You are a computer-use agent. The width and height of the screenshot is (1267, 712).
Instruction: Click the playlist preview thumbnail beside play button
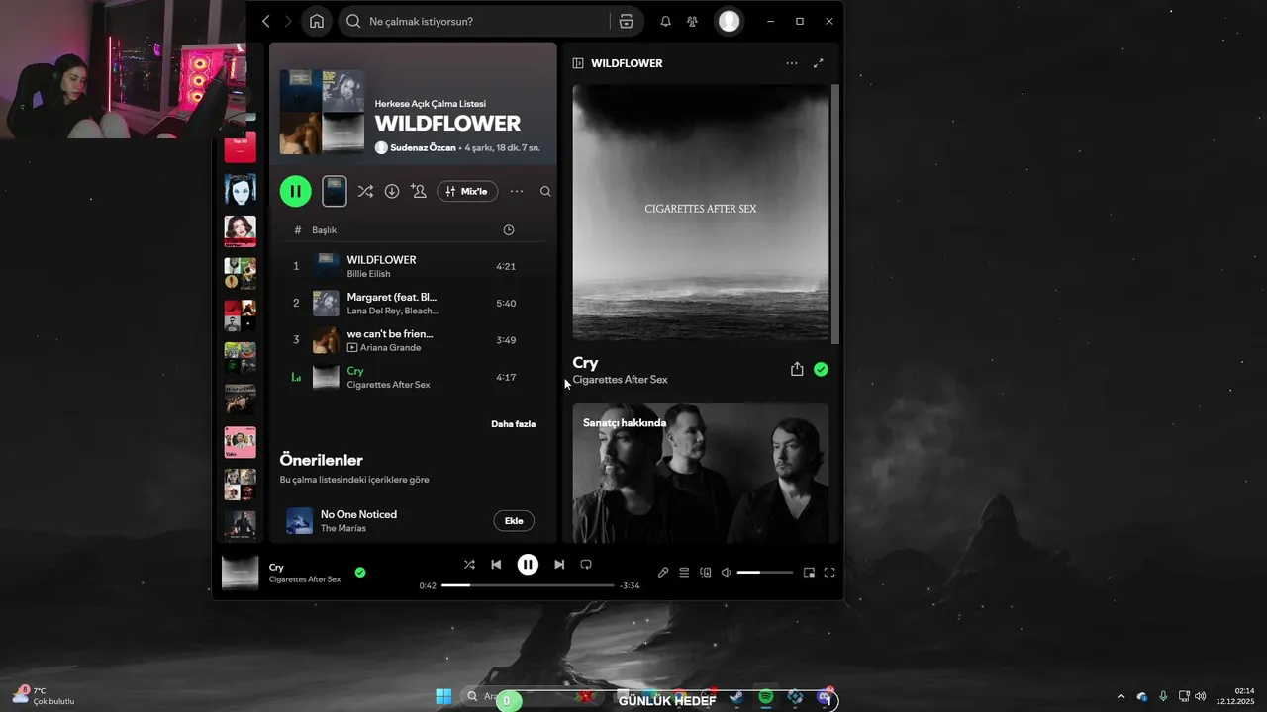tap(335, 191)
